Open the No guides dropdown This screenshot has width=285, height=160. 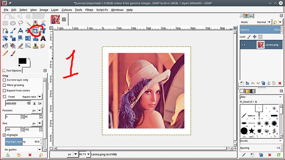click(40, 149)
